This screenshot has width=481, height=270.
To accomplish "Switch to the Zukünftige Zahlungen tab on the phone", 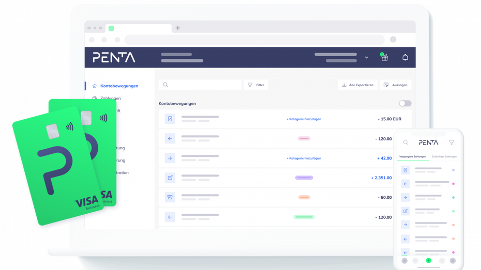I will (x=444, y=156).
